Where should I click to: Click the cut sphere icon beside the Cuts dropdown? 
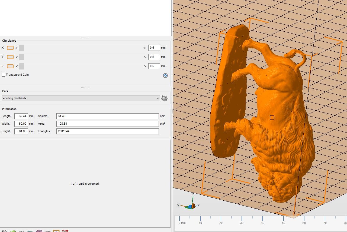[x=164, y=98]
